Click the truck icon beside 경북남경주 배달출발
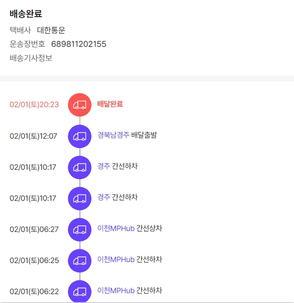294x303 pixels. (x=80, y=136)
